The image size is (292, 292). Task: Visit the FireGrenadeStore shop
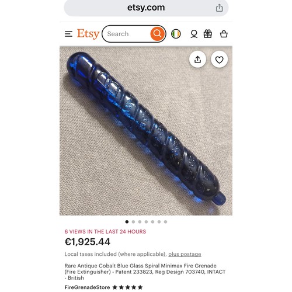(x=87, y=287)
